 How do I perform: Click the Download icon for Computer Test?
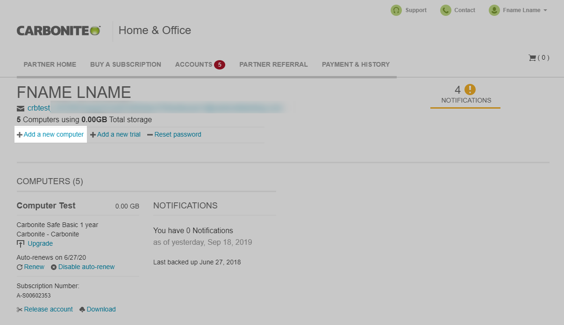point(82,309)
